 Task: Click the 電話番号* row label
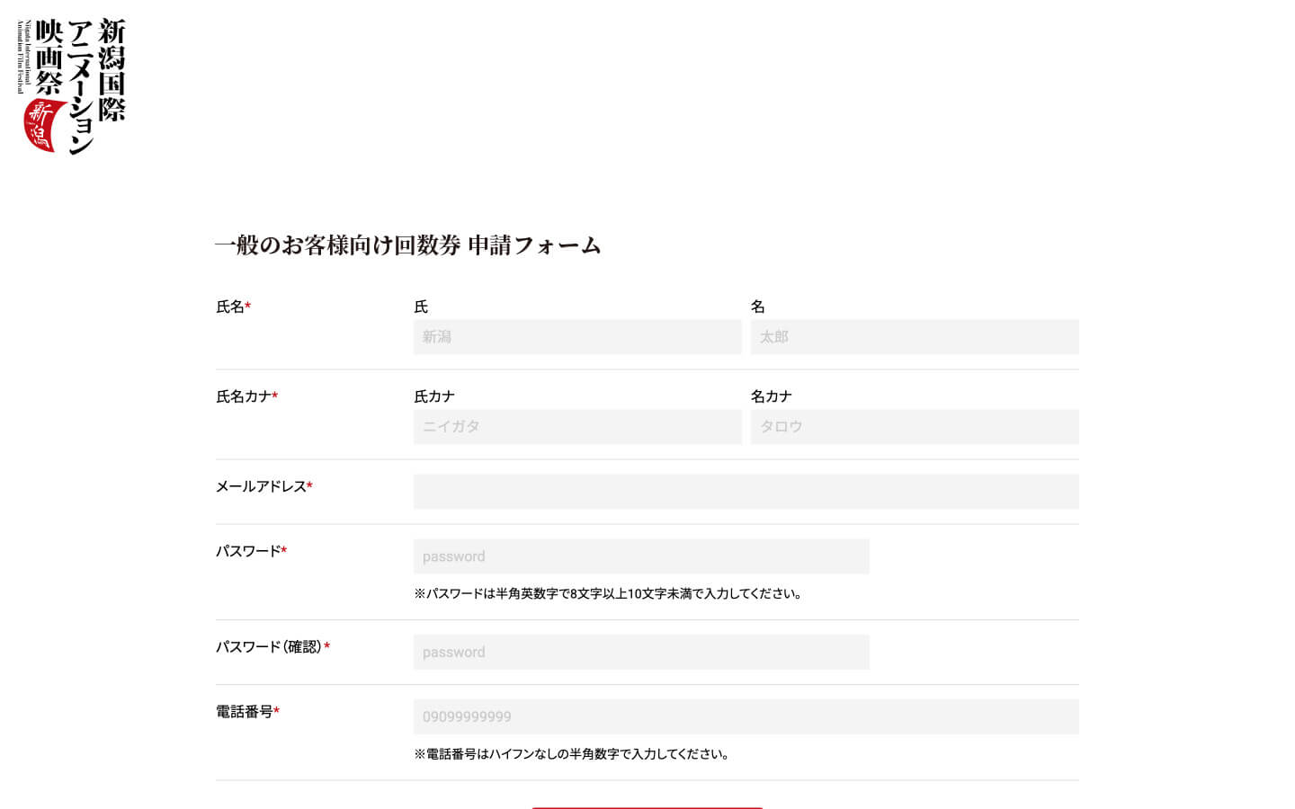pyautogui.click(x=247, y=712)
